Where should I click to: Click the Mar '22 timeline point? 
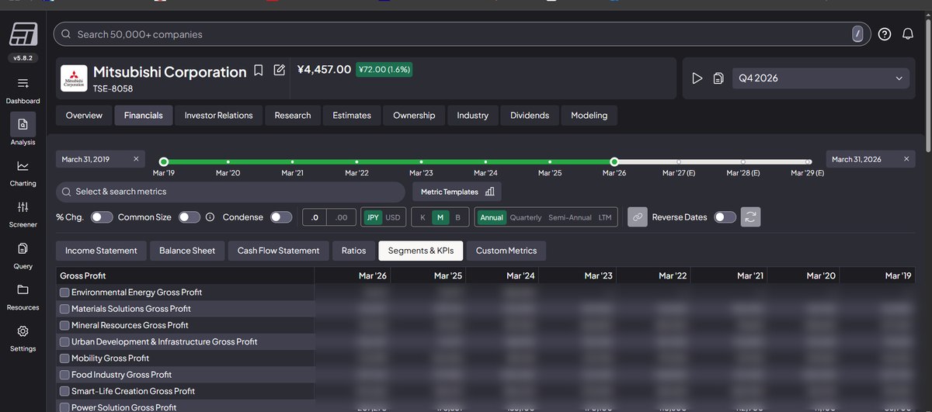(356, 162)
